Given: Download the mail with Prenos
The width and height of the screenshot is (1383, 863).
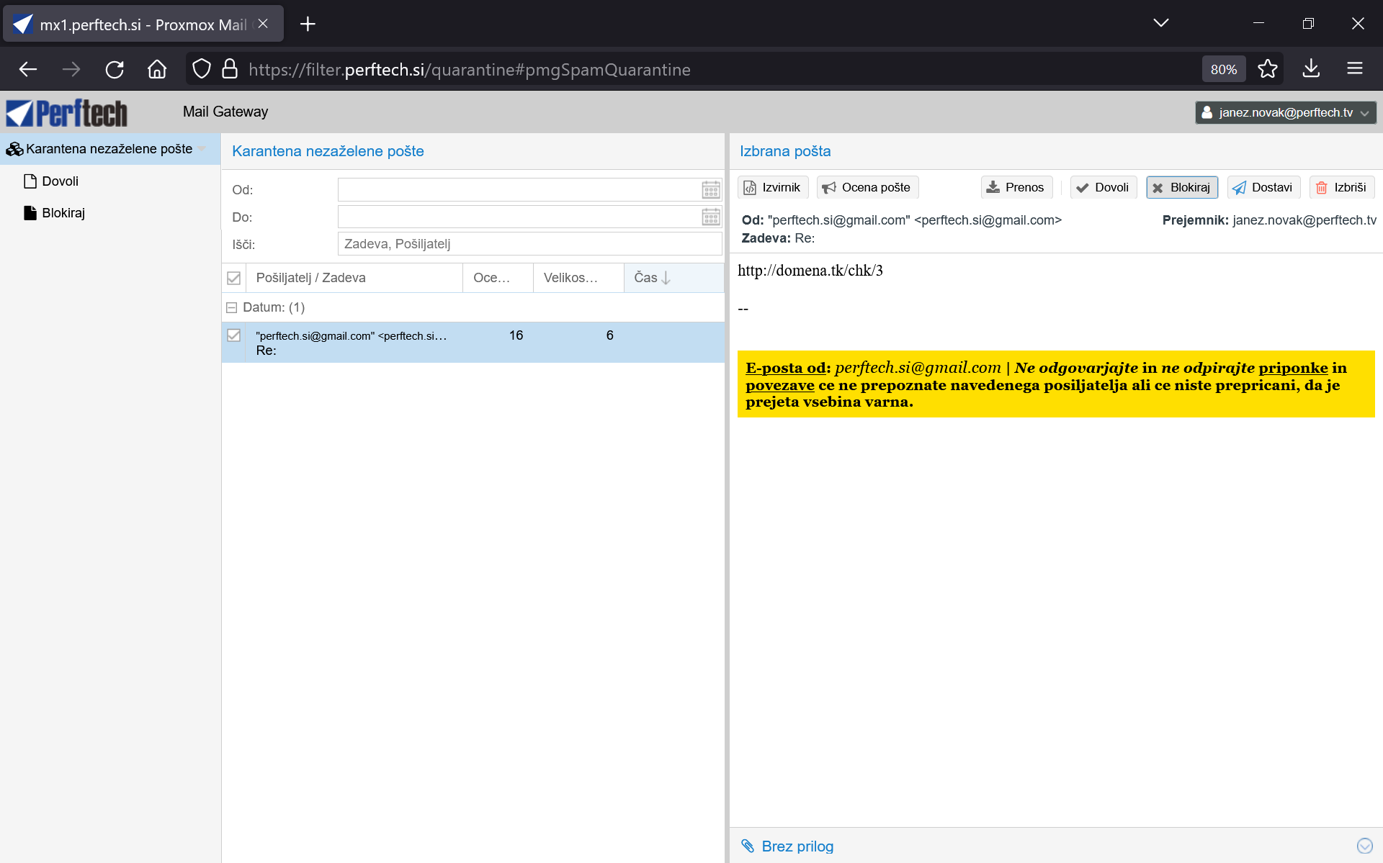Looking at the screenshot, I should 1016,187.
